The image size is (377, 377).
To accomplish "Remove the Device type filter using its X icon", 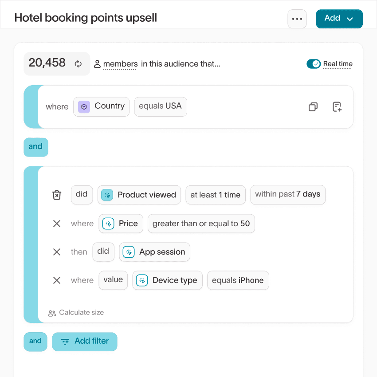I will [56, 280].
